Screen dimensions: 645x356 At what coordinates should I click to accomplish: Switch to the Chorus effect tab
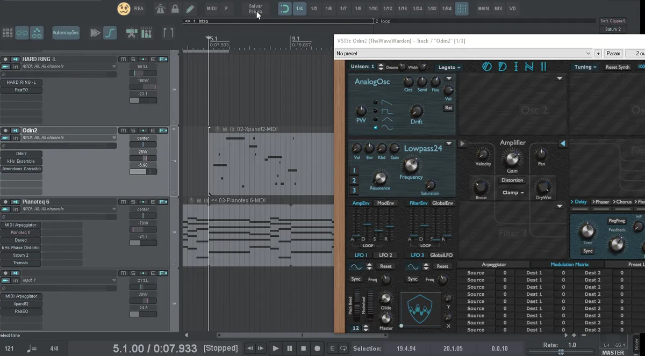[623, 202]
